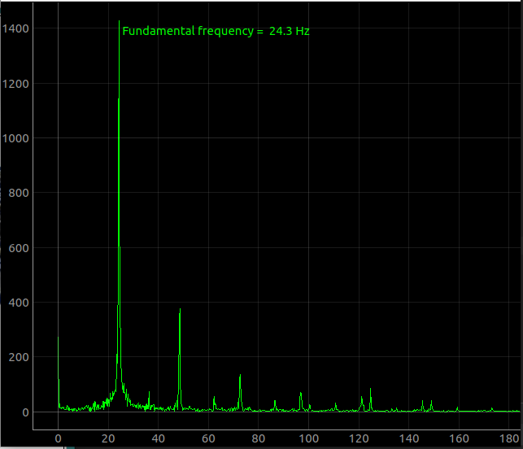Click the 200 tick label on Y axis

tap(20, 357)
